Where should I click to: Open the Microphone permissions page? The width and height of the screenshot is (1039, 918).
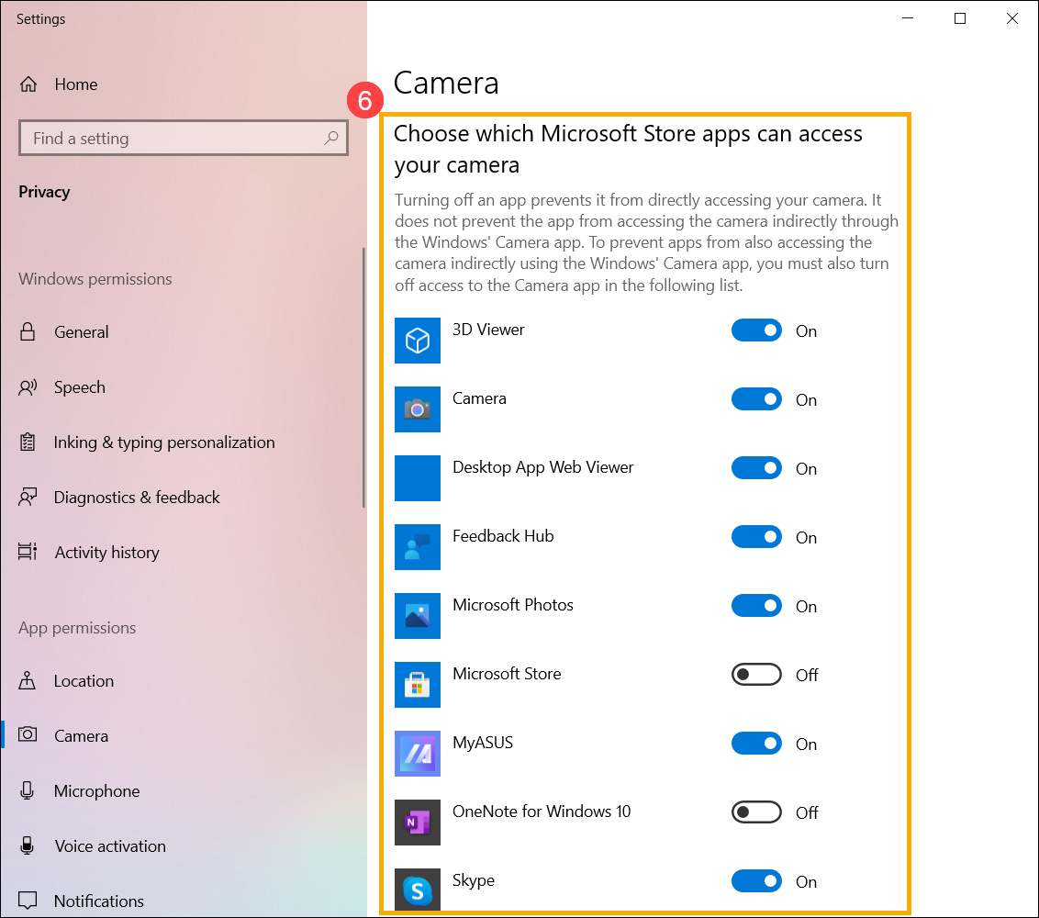tap(183, 790)
